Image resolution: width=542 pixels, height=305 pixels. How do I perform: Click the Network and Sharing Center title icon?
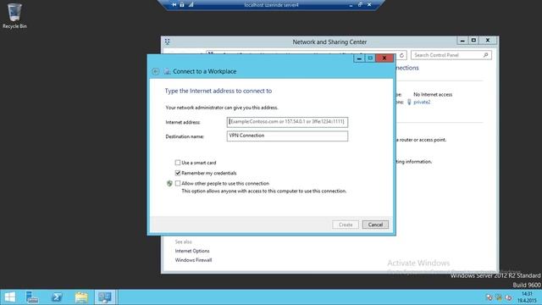pyautogui.click(x=168, y=42)
